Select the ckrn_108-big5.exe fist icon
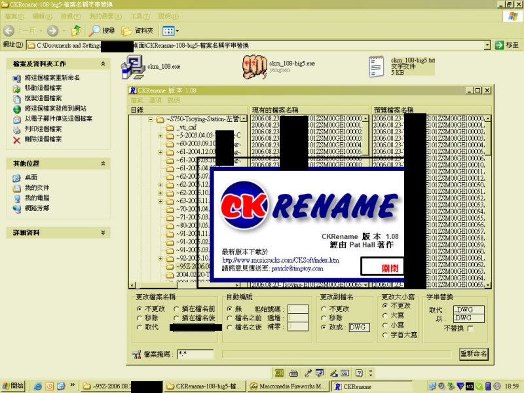 [x=255, y=67]
